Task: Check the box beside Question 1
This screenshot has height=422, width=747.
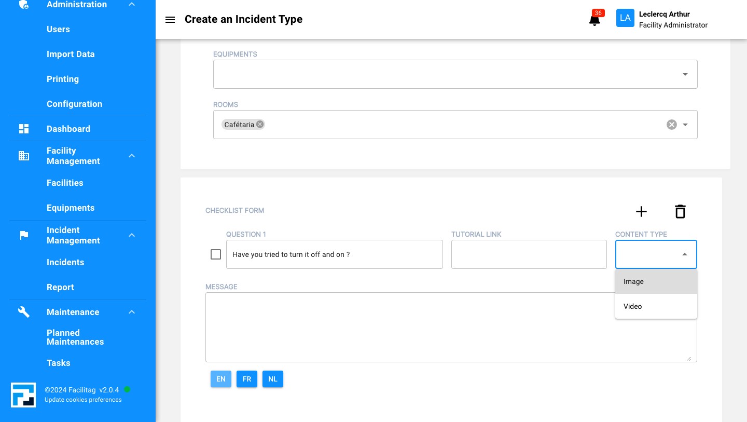Action: 216,254
